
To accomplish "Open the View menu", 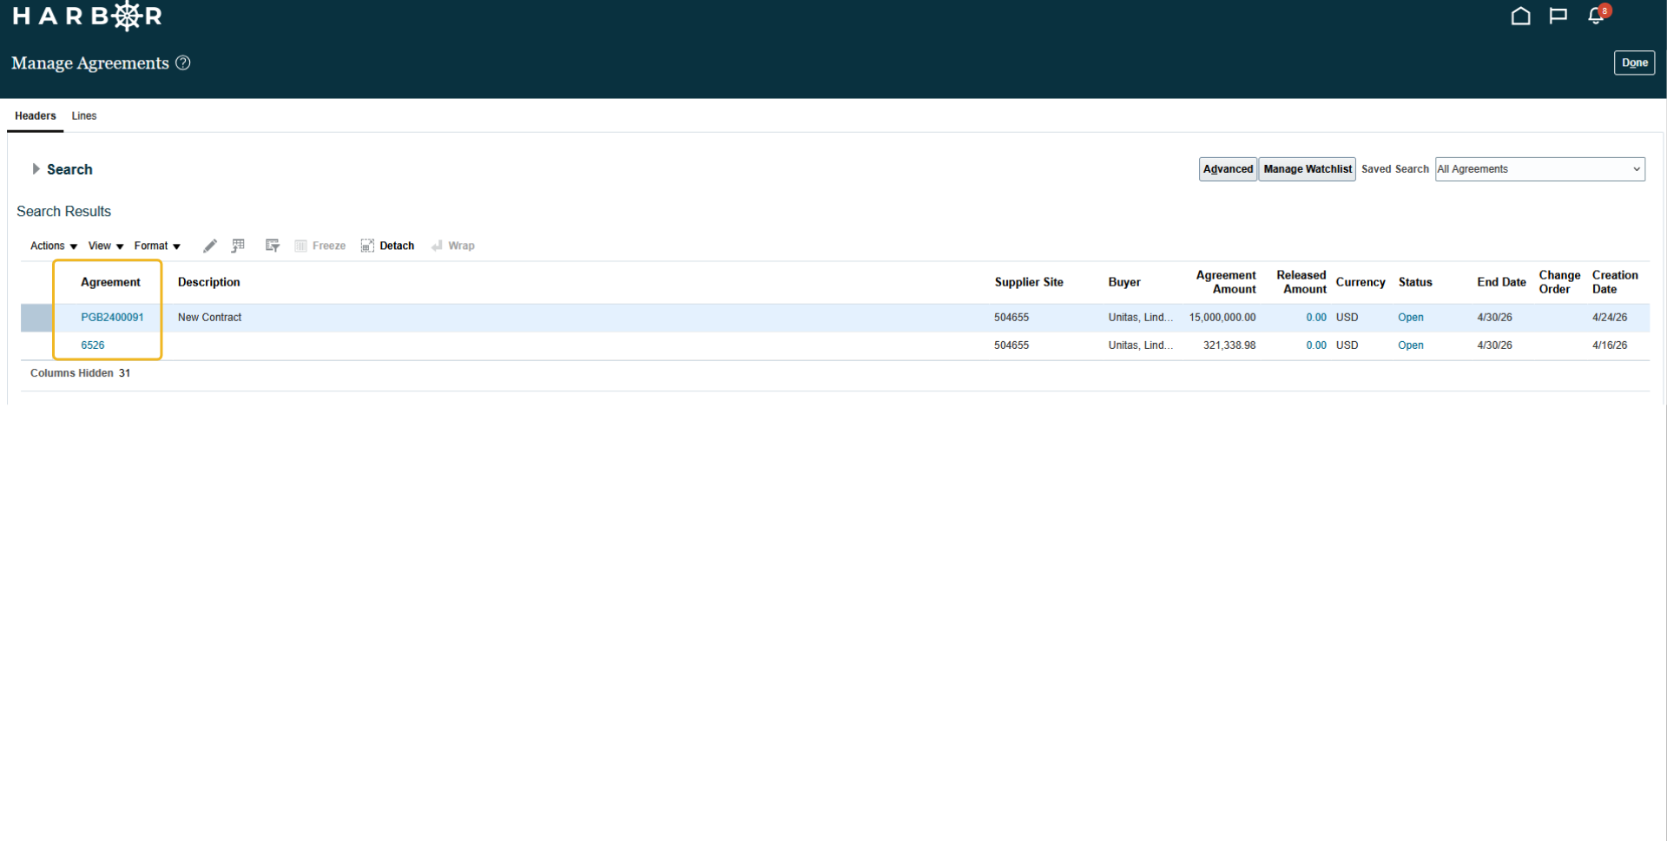I will point(106,246).
